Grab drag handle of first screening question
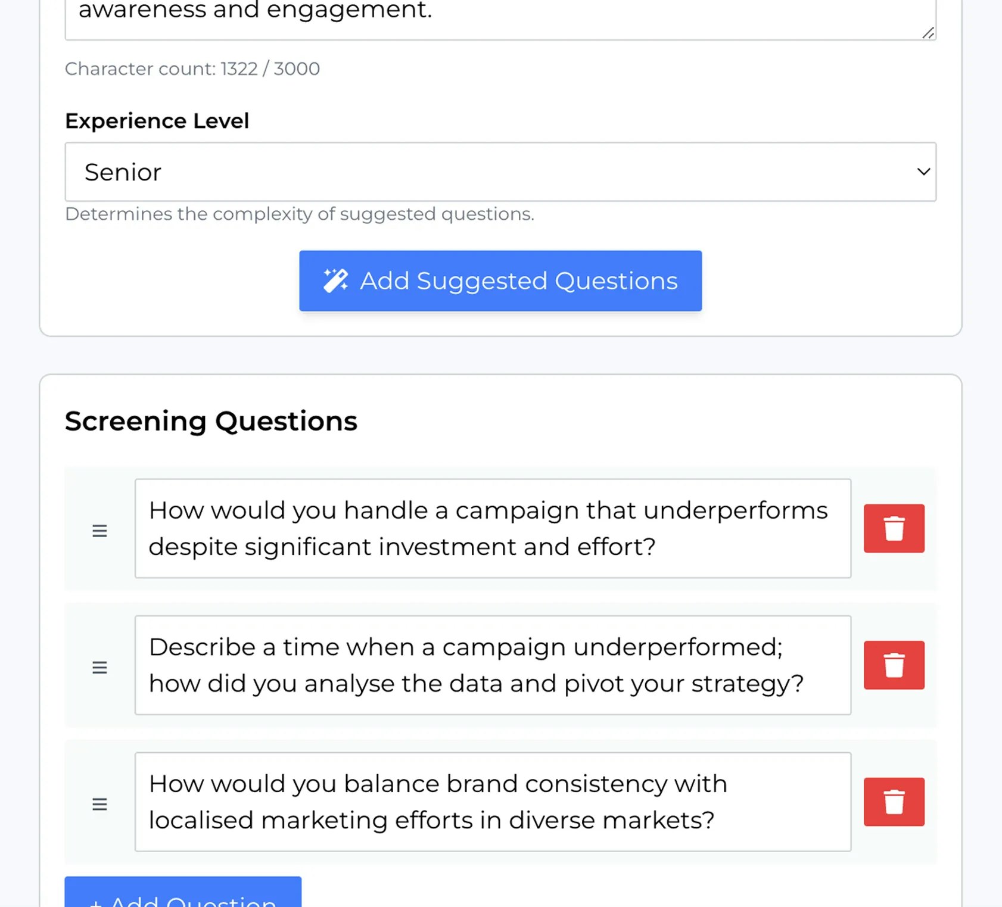 click(x=99, y=531)
